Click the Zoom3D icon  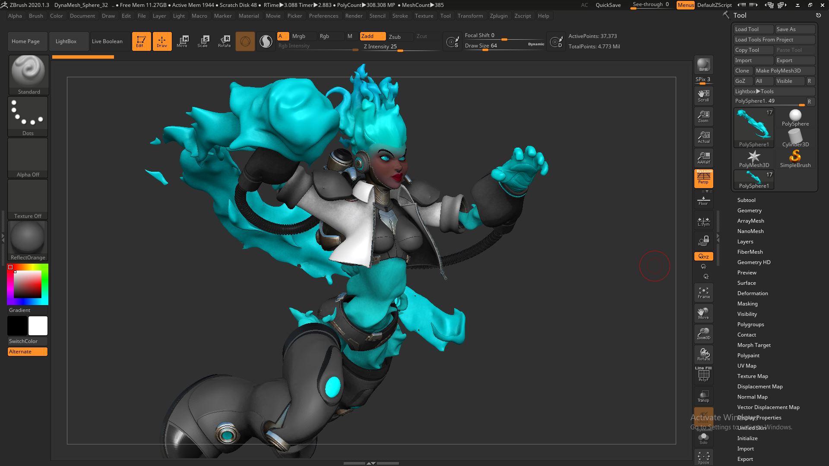(703, 334)
